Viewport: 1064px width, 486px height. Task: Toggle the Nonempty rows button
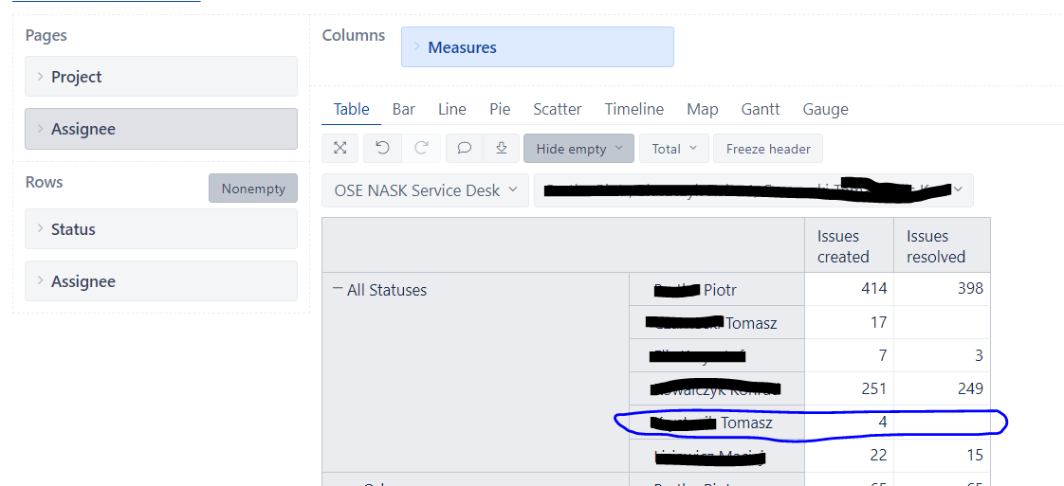pyautogui.click(x=253, y=189)
